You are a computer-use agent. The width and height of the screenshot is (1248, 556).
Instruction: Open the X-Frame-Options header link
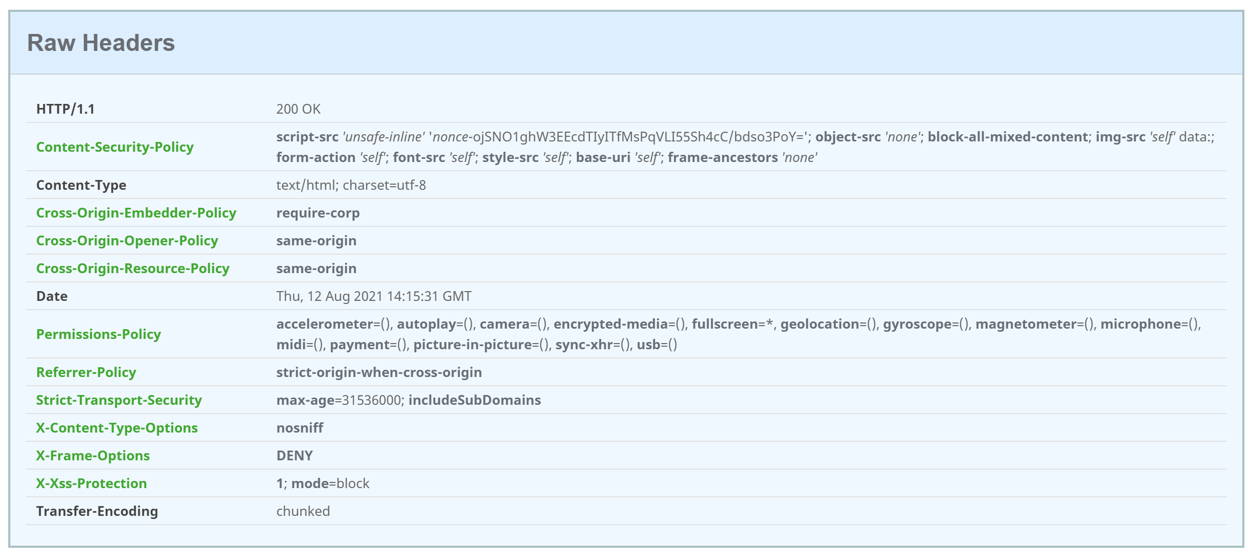(x=93, y=456)
